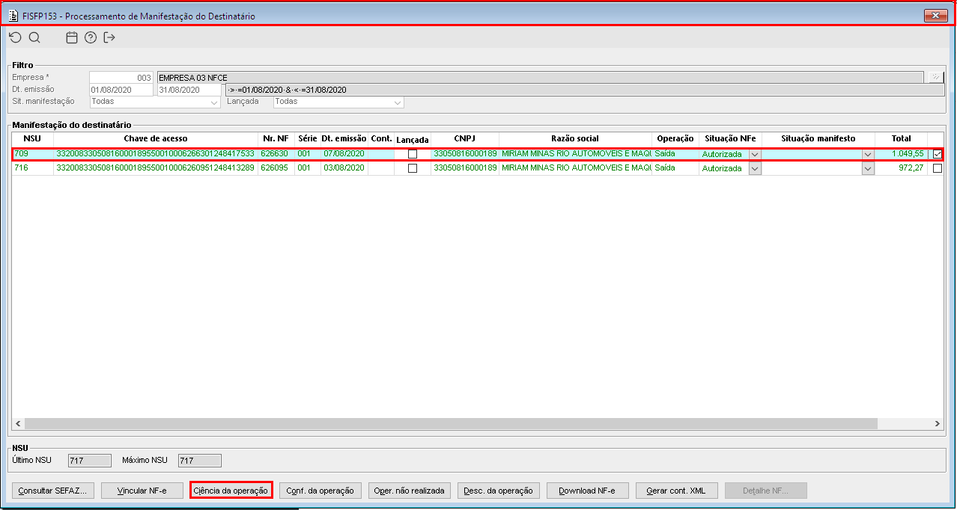Click the Consultar SEFAZ... button
Image resolution: width=957 pixels, height=510 pixels.
point(52,491)
